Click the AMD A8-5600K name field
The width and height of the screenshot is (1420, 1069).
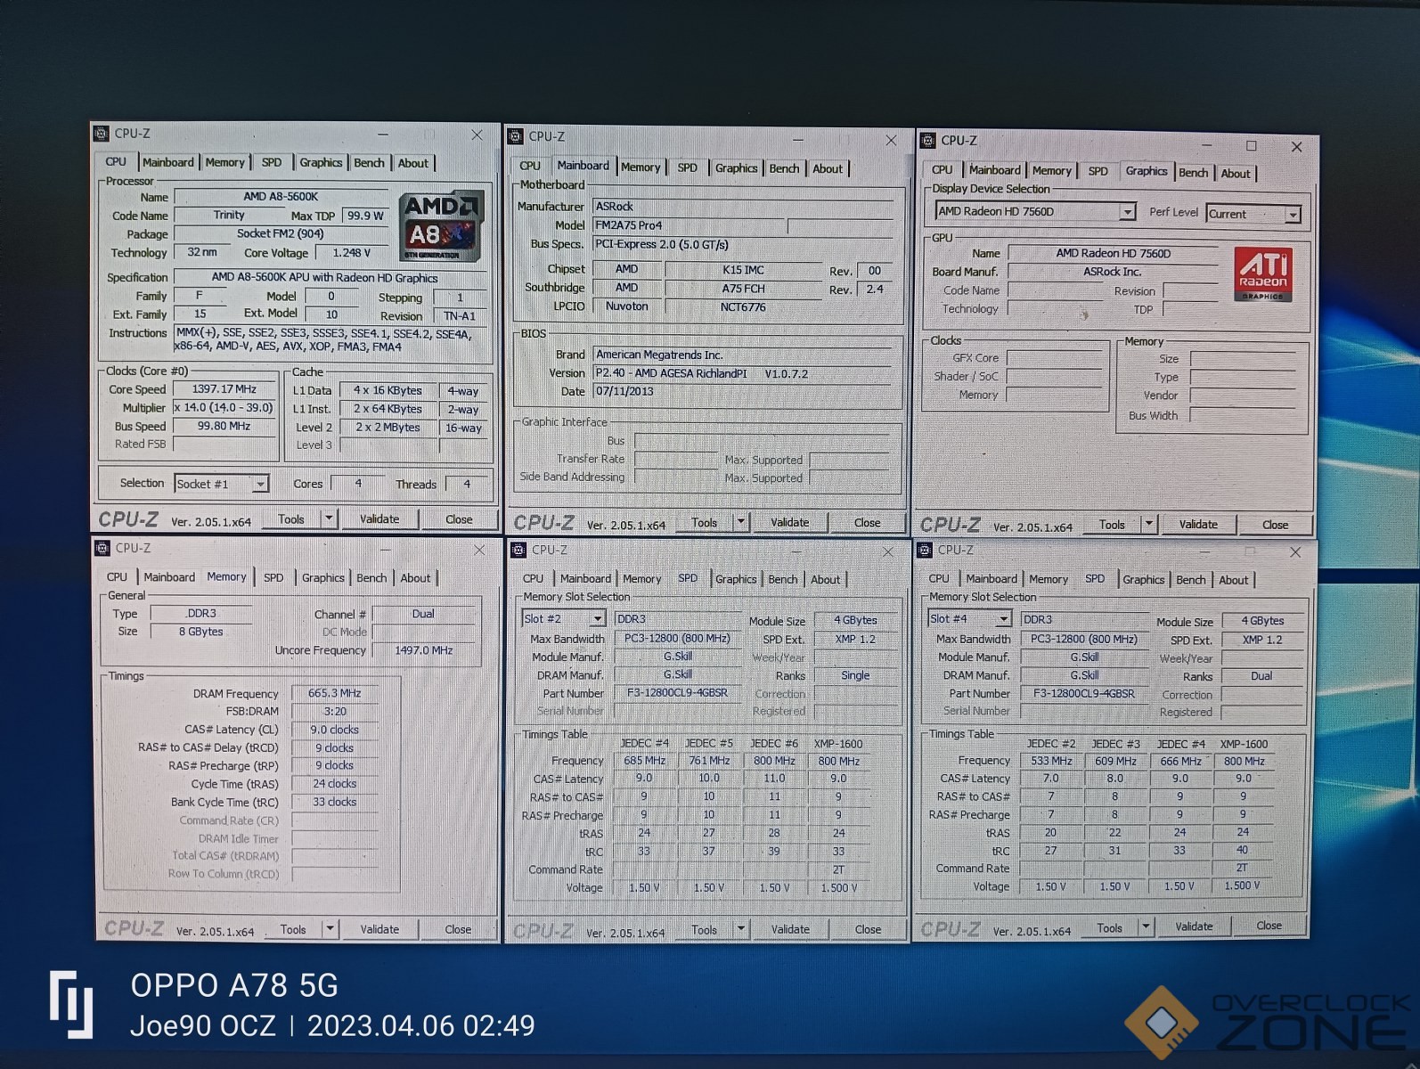pyautogui.click(x=281, y=197)
